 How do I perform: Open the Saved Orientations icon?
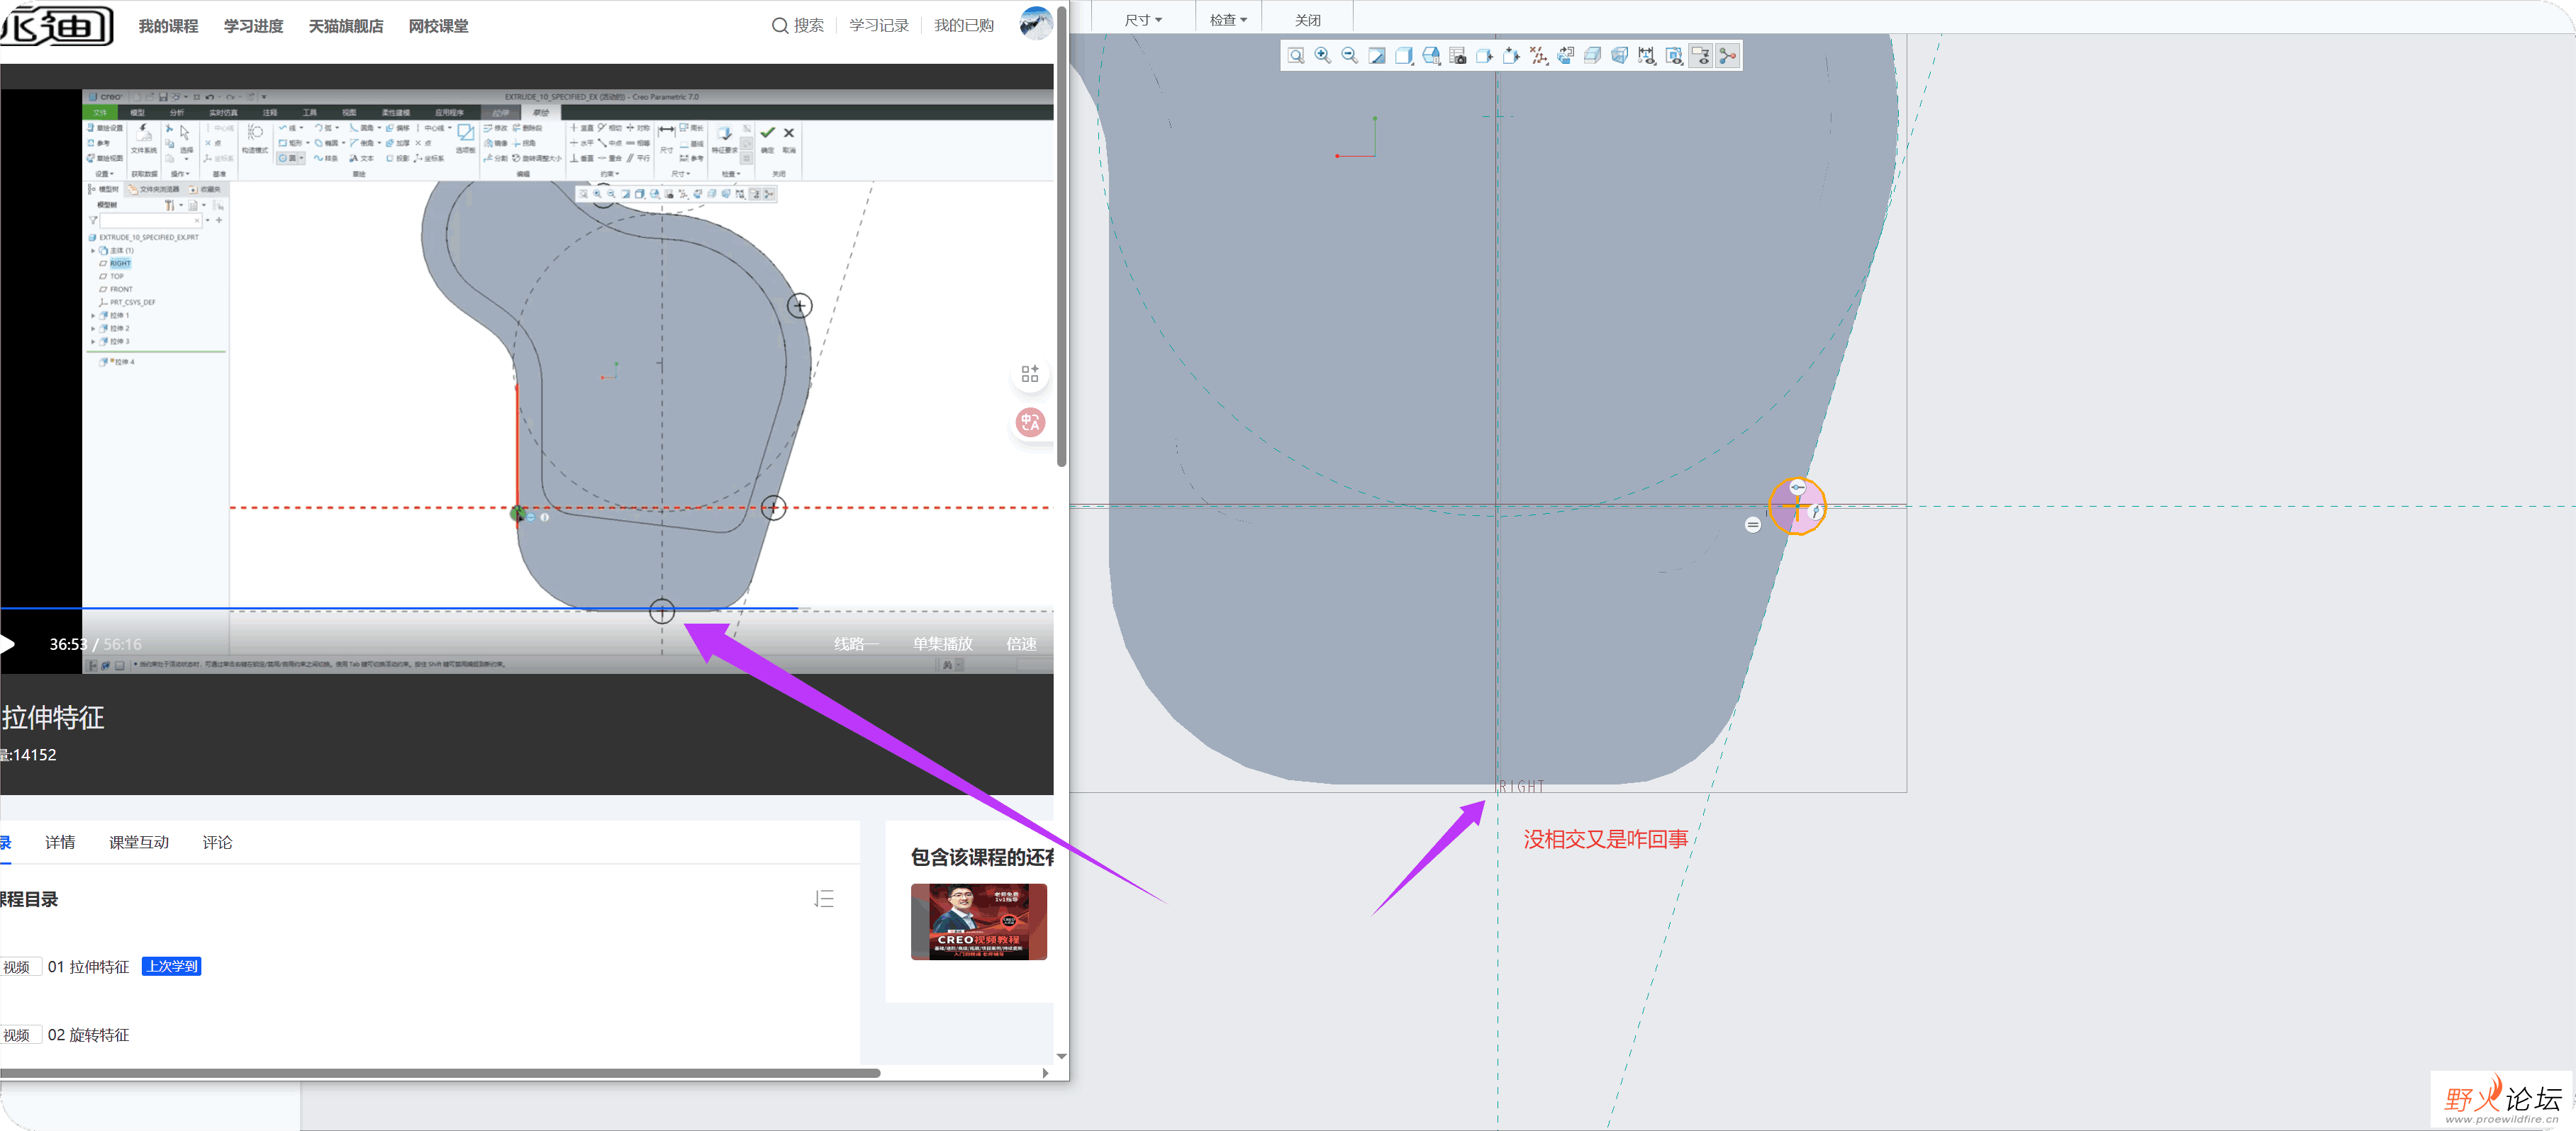click(1431, 56)
